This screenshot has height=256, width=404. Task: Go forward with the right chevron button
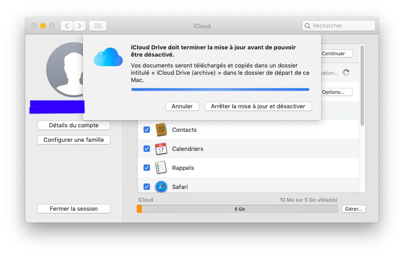79,26
